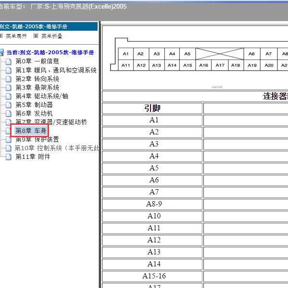
Task: Open 第5章 制动器 chapter
Action: (x=34, y=105)
